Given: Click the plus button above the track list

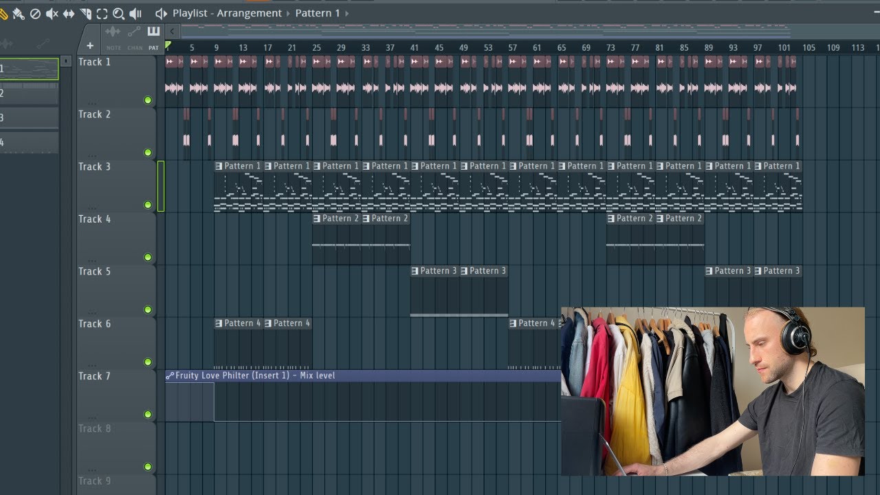Looking at the screenshot, I should [x=90, y=46].
